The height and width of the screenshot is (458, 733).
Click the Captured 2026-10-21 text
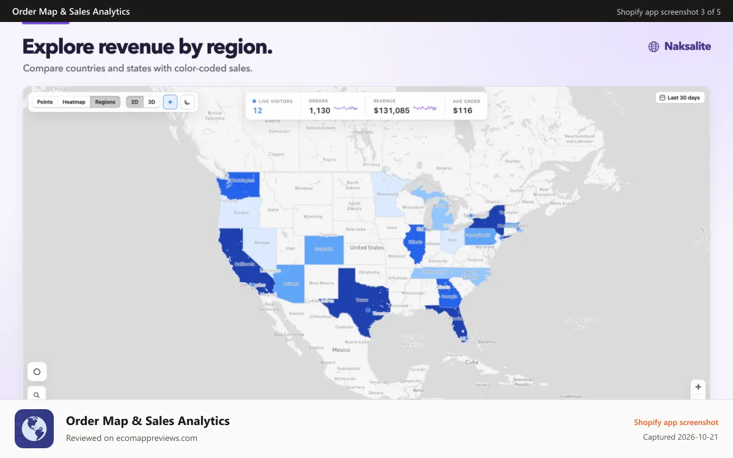point(680,437)
